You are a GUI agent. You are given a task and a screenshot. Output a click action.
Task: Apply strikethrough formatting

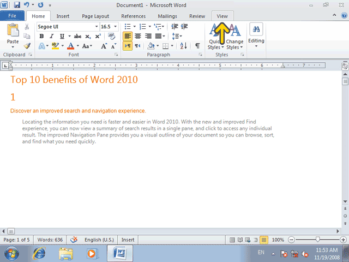click(x=77, y=37)
